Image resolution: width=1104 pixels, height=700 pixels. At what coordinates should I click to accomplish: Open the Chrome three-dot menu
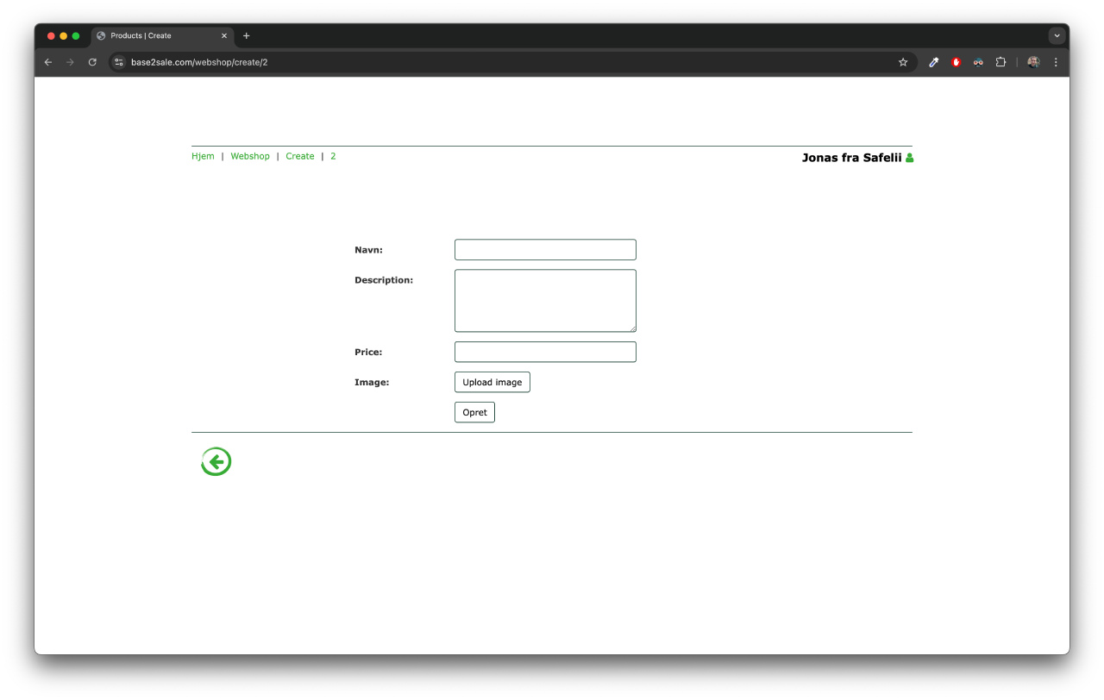1056,62
